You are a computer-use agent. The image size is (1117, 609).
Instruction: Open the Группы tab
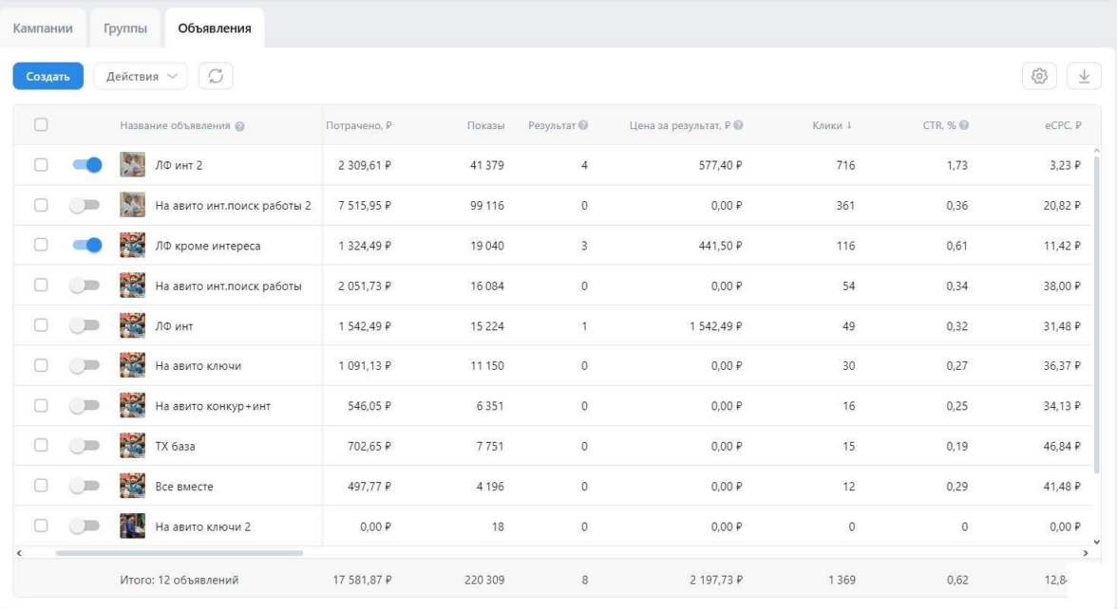(x=125, y=28)
